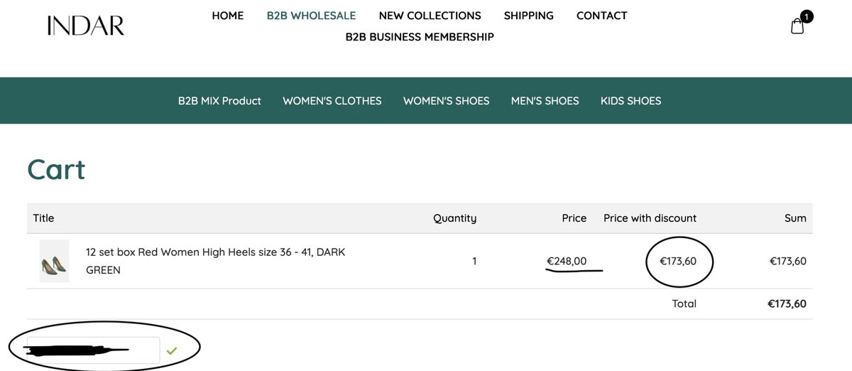Open the dark green heels thumbnail
The image size is (852, 371).
(x=54, y=262)
